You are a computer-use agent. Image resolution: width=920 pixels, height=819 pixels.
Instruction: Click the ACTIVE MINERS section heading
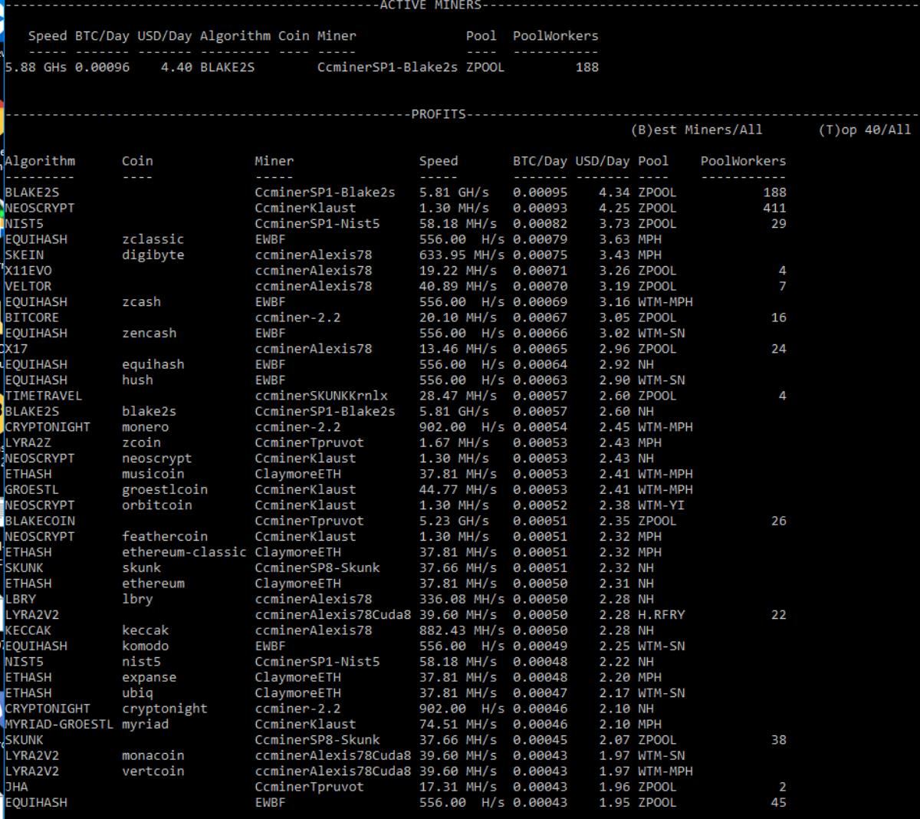pos(431,5)
